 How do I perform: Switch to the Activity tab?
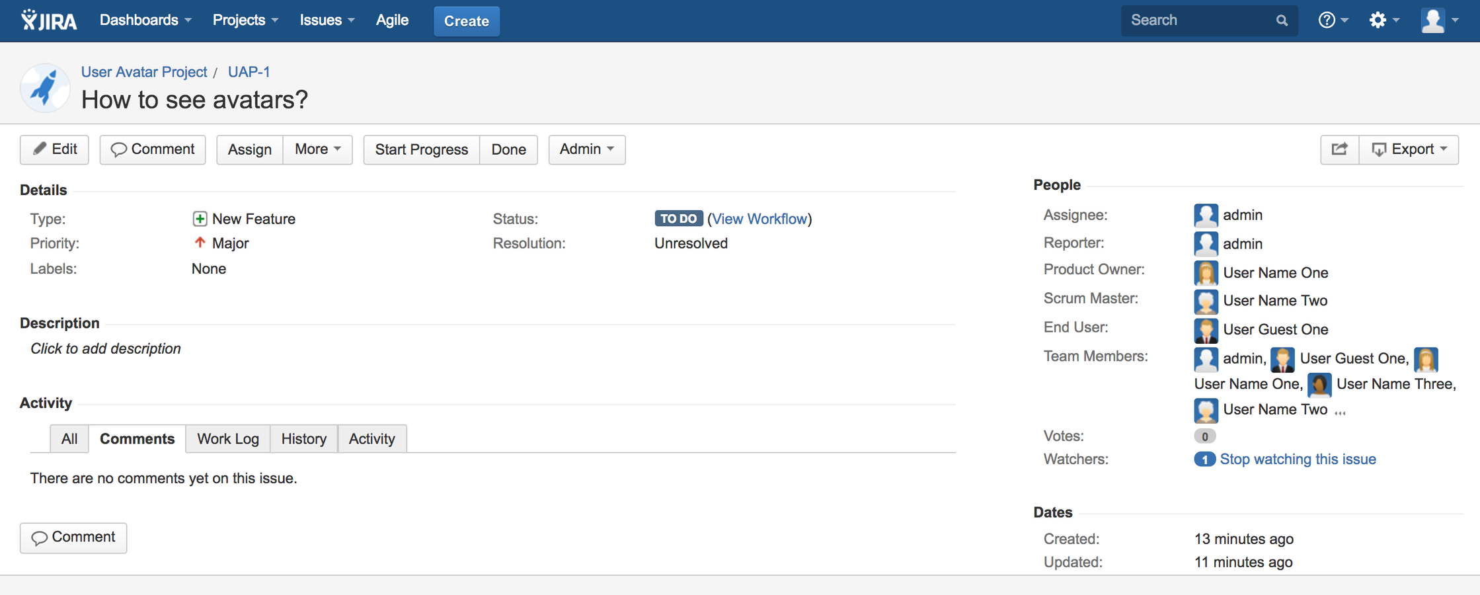(372, 439)
